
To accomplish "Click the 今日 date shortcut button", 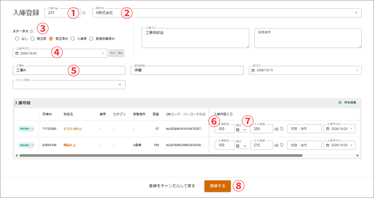I will (x=112, y=53).
